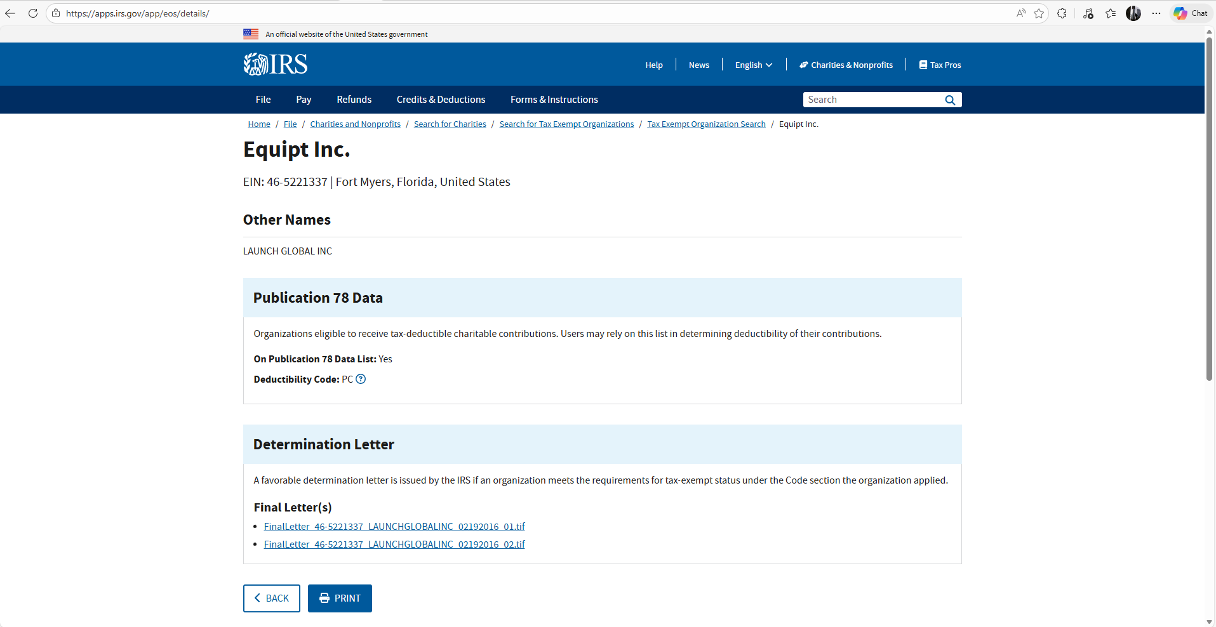This screenshot has width=1216, height=627.
Task: Click the browser back arrow icon
Action: [10, 13]
